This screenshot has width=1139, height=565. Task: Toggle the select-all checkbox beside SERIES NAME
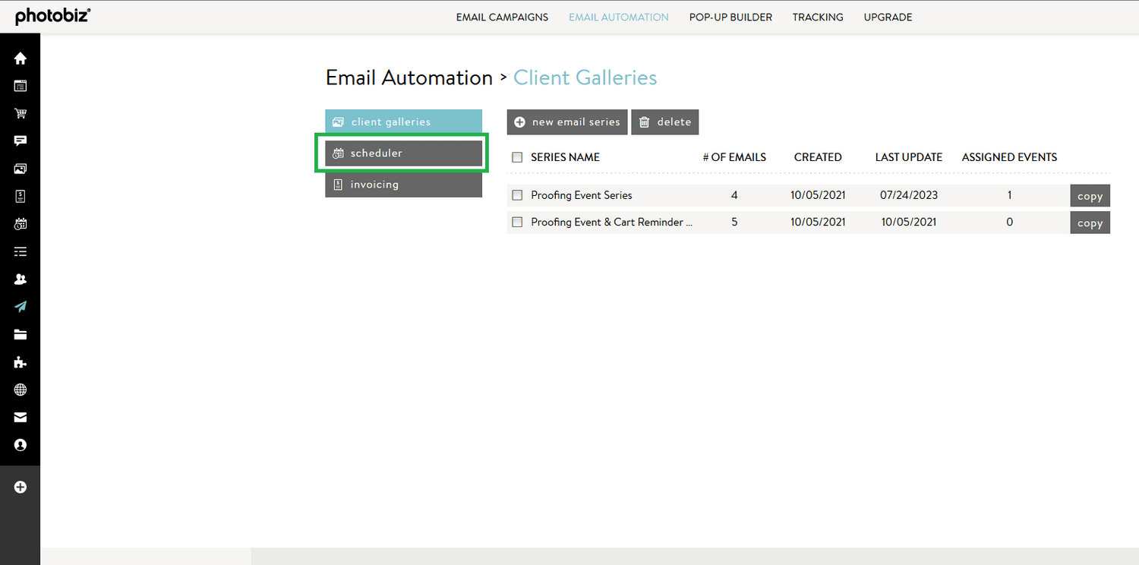point(517,157)
